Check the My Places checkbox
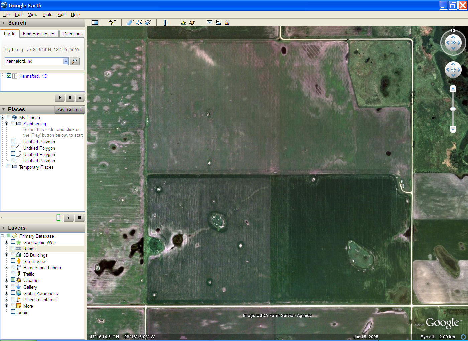This screenshot has height=341, width=468. pyautogui.click(x=9, y=117)
